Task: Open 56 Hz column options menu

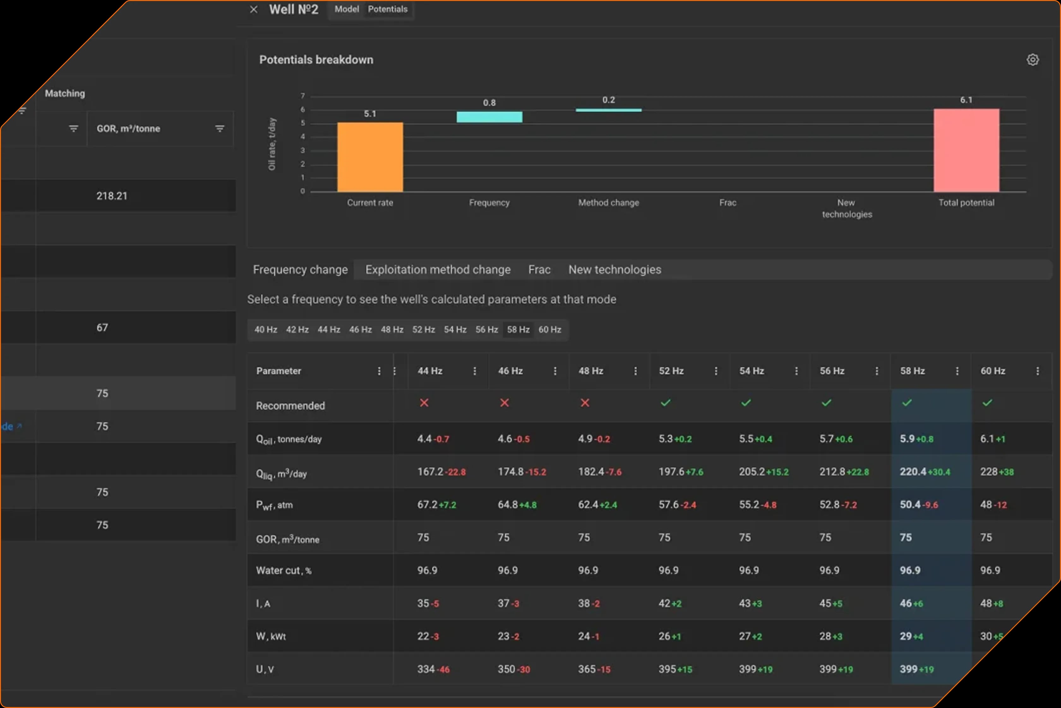Action: coord(877,371)
